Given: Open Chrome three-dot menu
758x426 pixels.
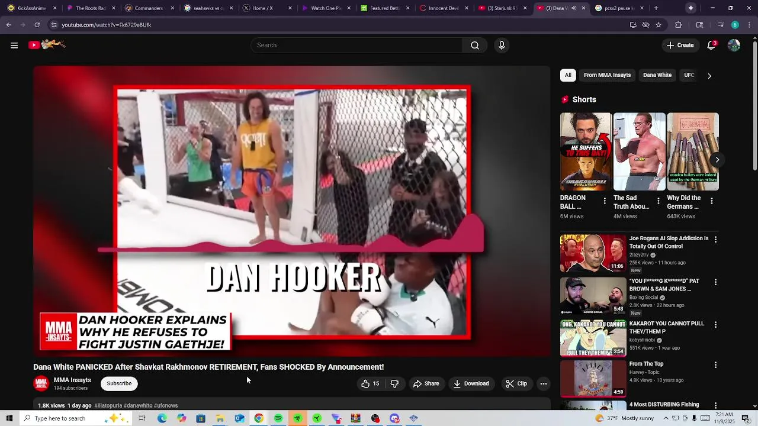Looking at the screenshot, I should (x=750, y=25).
